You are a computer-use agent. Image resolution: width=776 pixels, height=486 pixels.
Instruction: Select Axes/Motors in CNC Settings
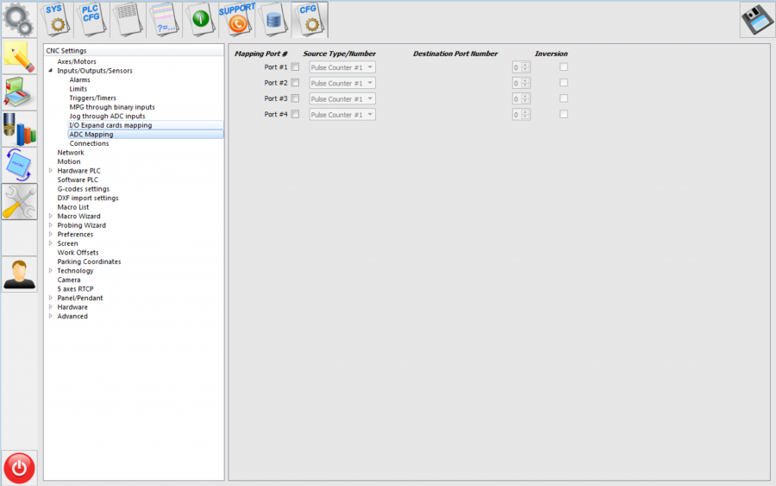click(76, 62)
